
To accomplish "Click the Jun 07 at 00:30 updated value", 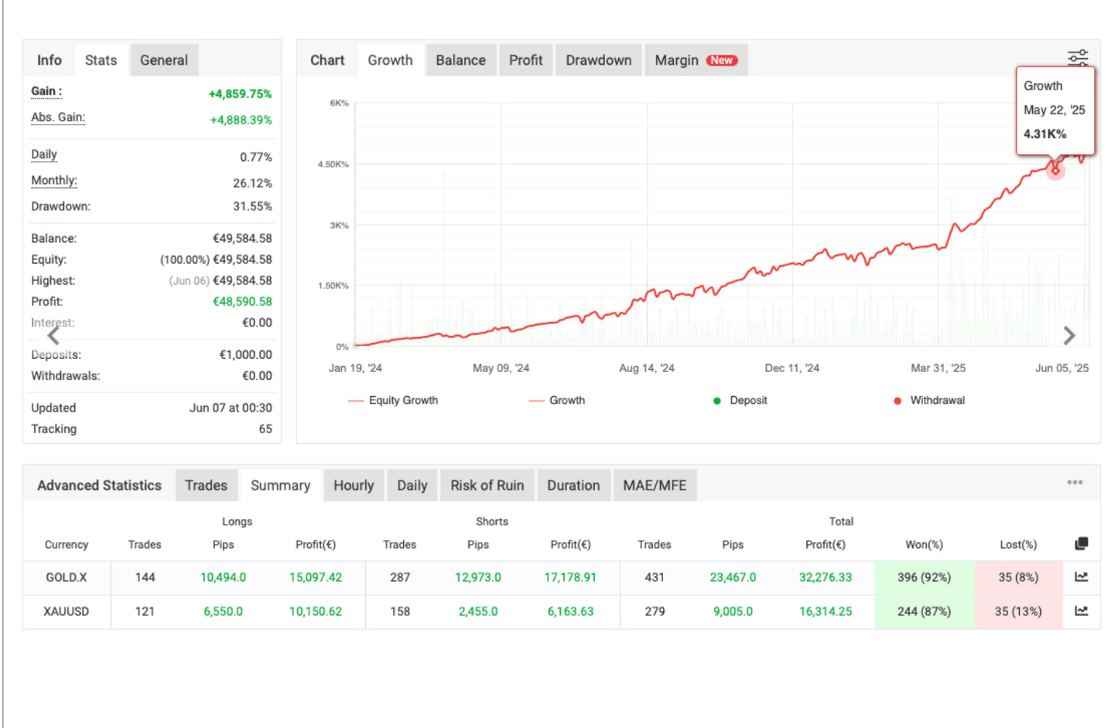I will 231,408.
